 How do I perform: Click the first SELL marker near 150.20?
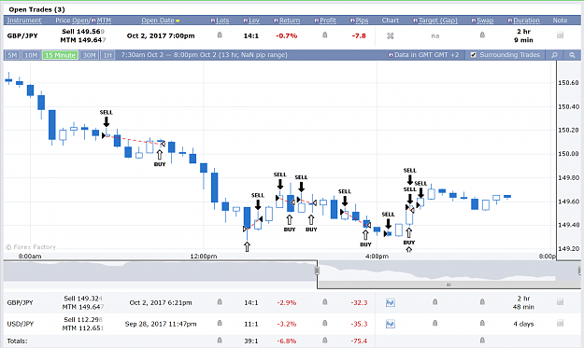pyautogui.click(x=107, y=118)
